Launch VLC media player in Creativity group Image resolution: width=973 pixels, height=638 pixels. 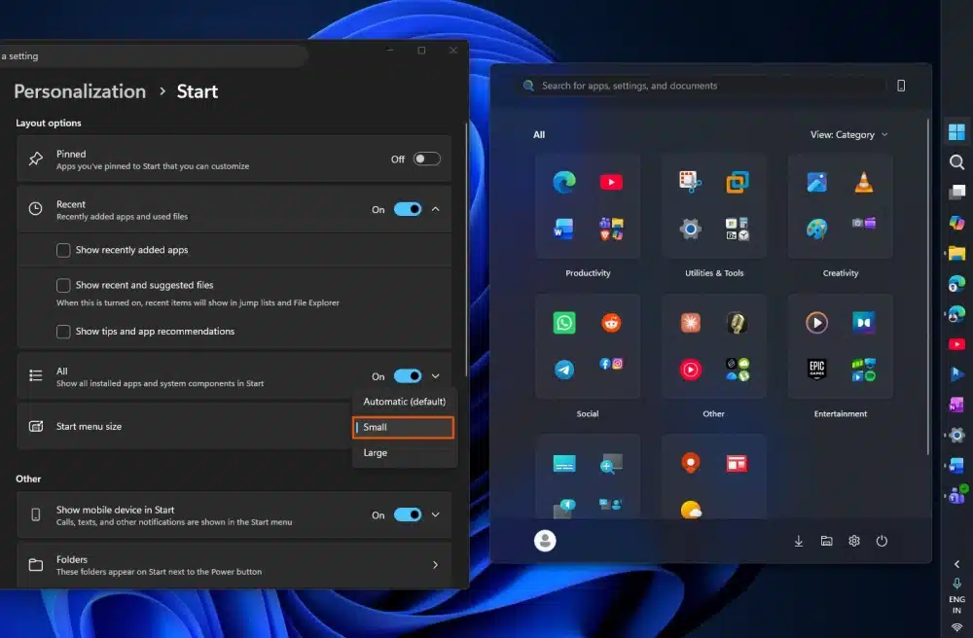pyautogui.click(x=864, y=182)
